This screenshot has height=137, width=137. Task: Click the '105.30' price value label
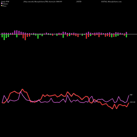tap(132, 102)
